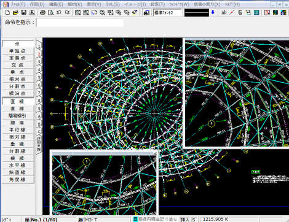Open the SVL(S) menu
The height and width of the screenshot is (222, 289).
(x=113, y=4)
